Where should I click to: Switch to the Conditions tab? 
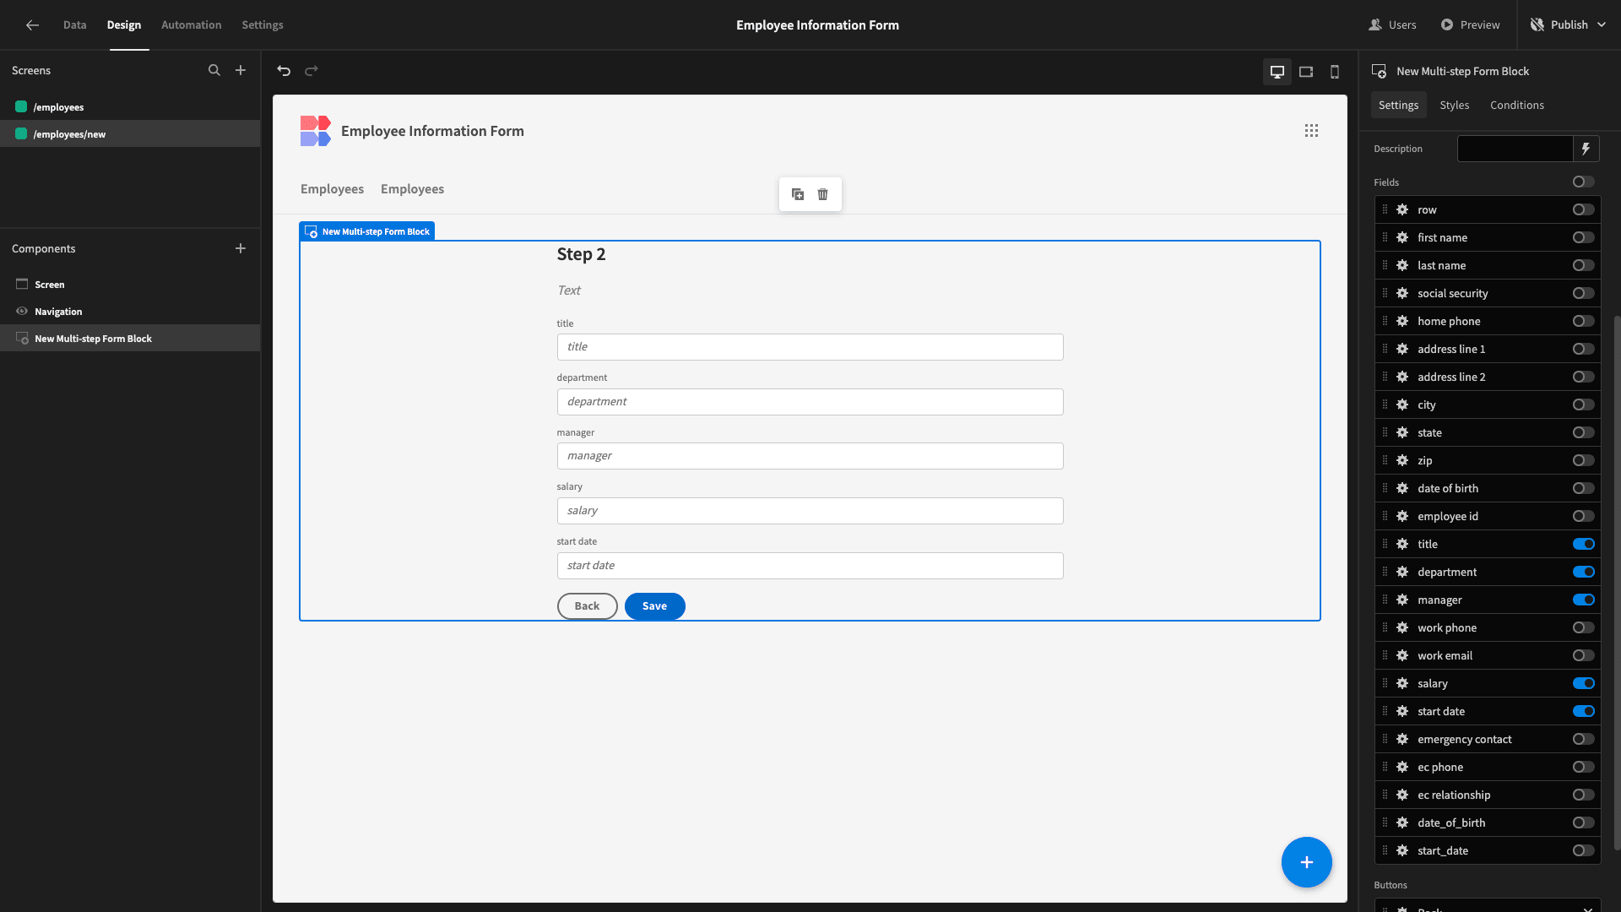[1517, 106]
